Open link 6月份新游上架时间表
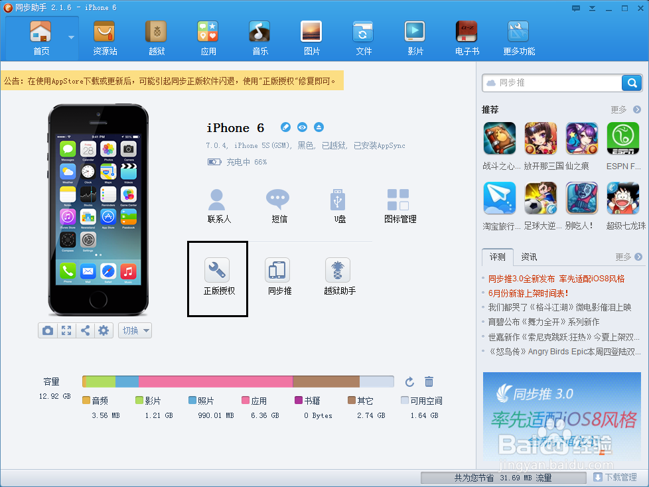Image resolution: width=649 pixels, height=487 pixels. pos(528,293)
